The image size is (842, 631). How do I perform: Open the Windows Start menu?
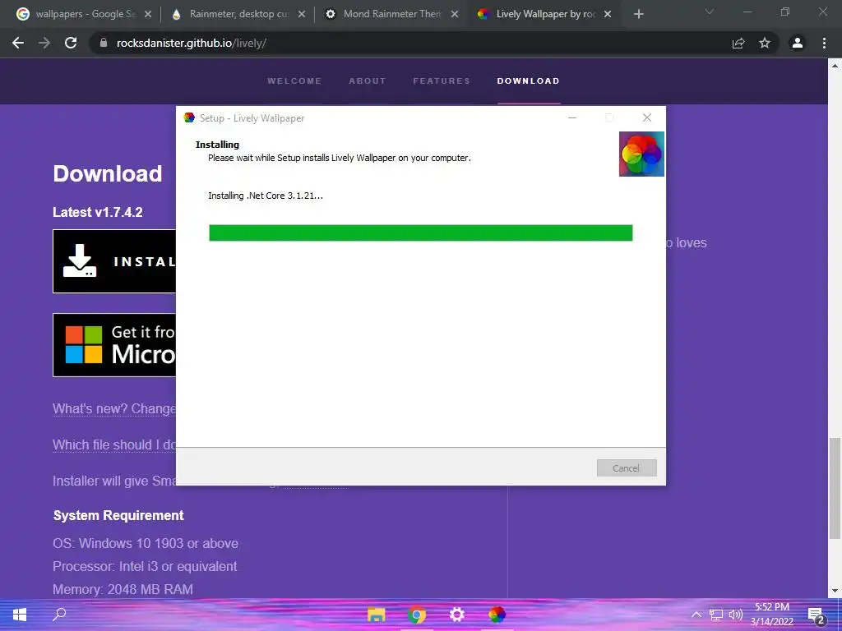pos(20,615)
